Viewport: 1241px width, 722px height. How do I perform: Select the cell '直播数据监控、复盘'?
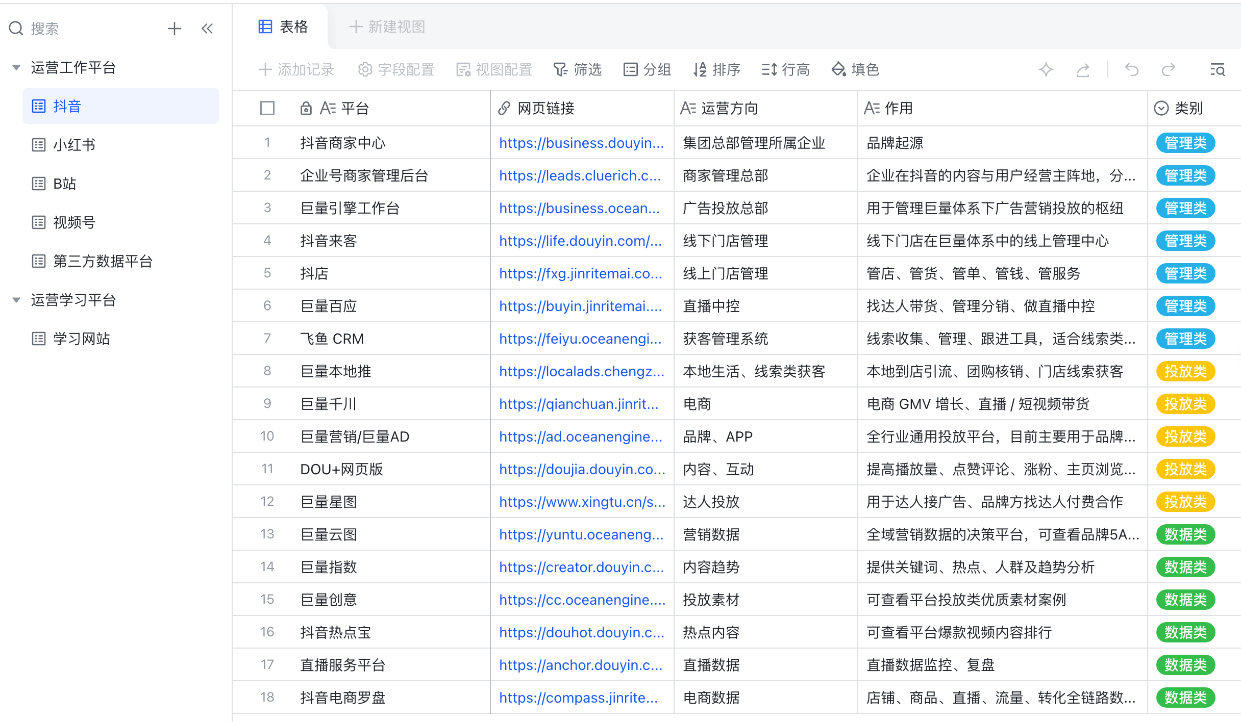coord(1003,665)
